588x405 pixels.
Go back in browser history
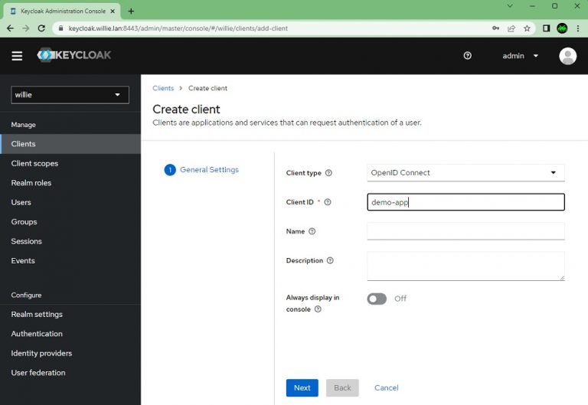tap(10, 28)
